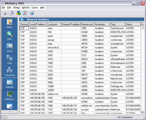
Task: Select the DNS sidebar icon
Action: pyautogui.click(x=9, y=36)
